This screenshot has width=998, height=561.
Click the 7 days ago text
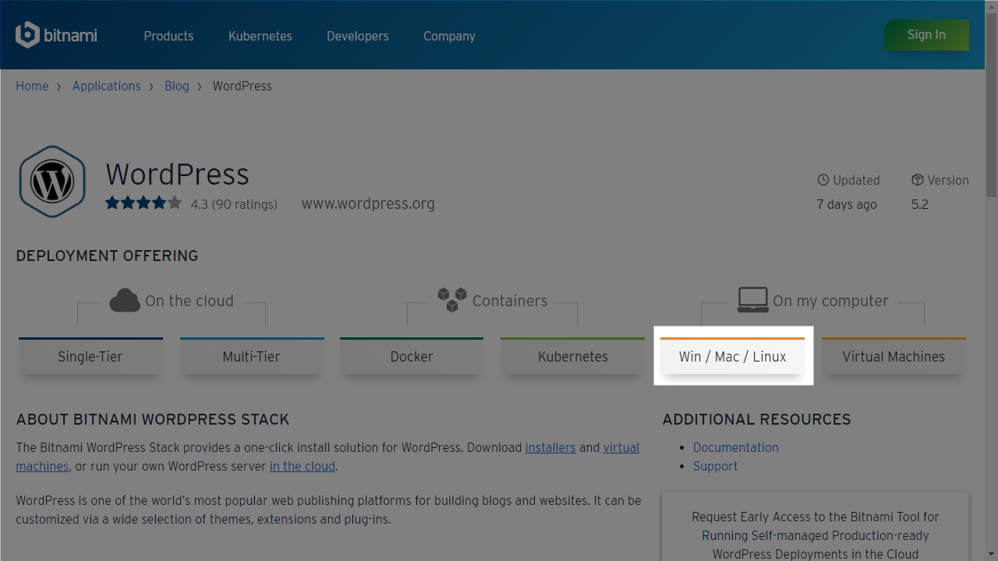click(847, 204)
